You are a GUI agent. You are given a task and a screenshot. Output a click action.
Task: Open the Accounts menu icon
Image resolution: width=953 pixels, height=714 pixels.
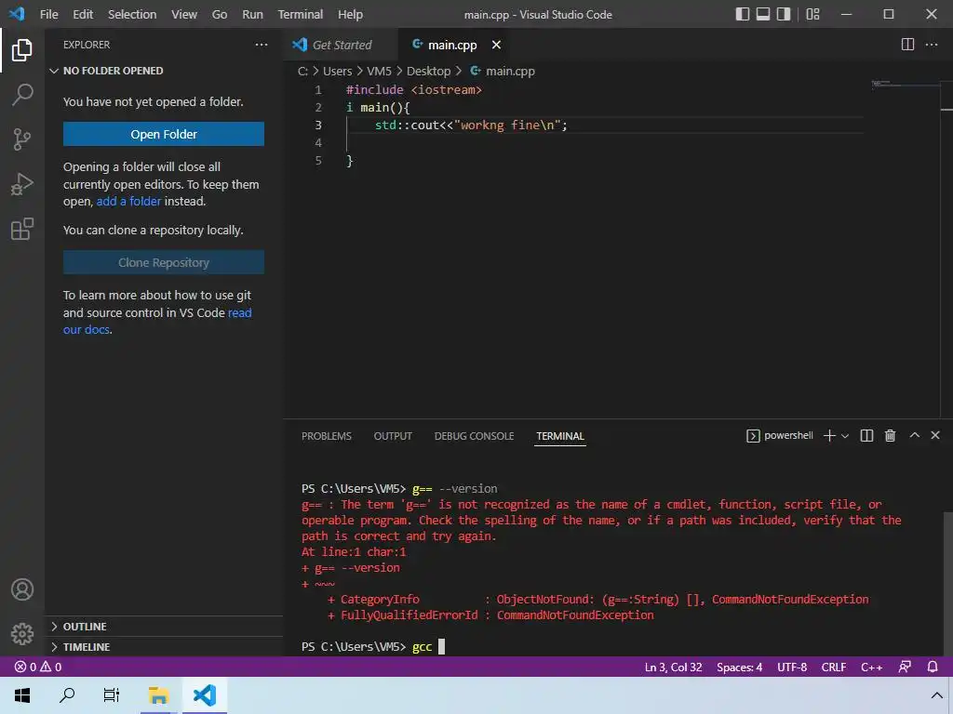(22, 589)
